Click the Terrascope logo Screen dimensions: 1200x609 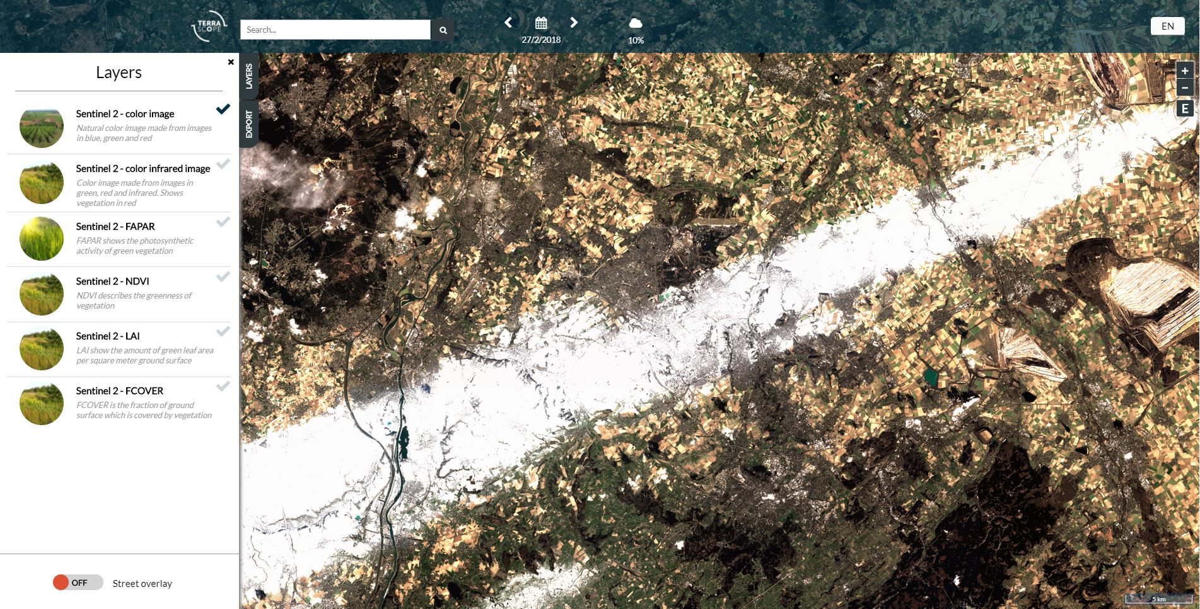tap(208, 26)
